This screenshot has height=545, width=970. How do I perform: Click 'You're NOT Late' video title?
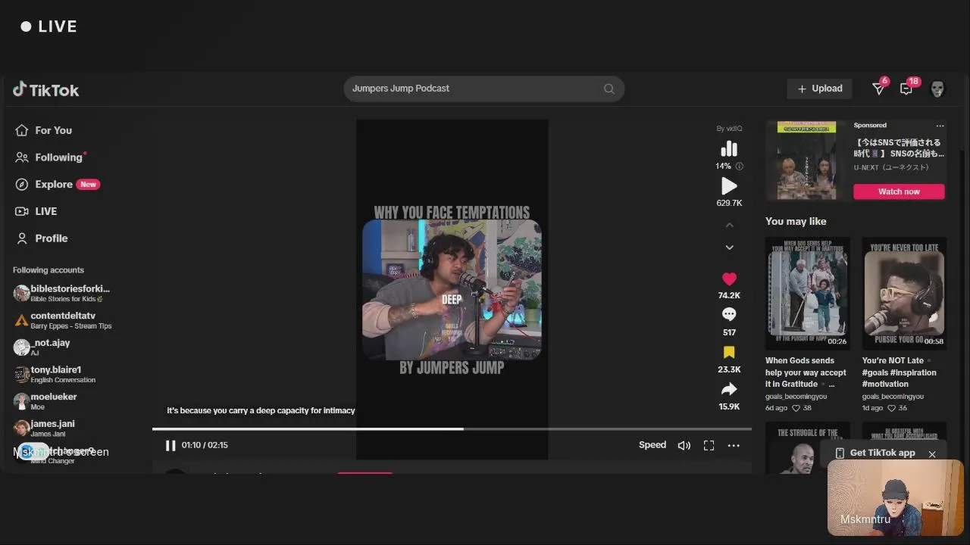coord(900,372)
